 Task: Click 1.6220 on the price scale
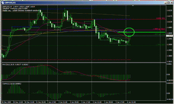[170, 11]
